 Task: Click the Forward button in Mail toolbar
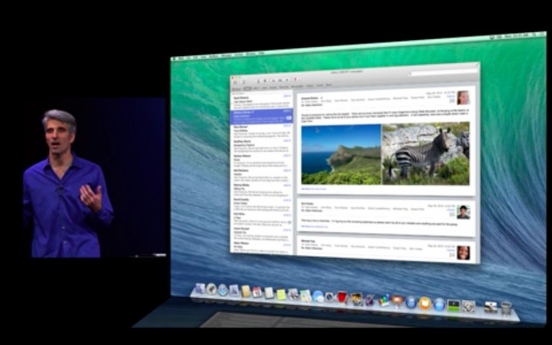(287, 80)
